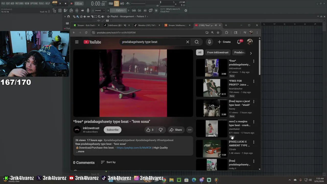Click the 130.000 tempo field
The height and width of the screenshot is (184, 327).
click(79, 4)
